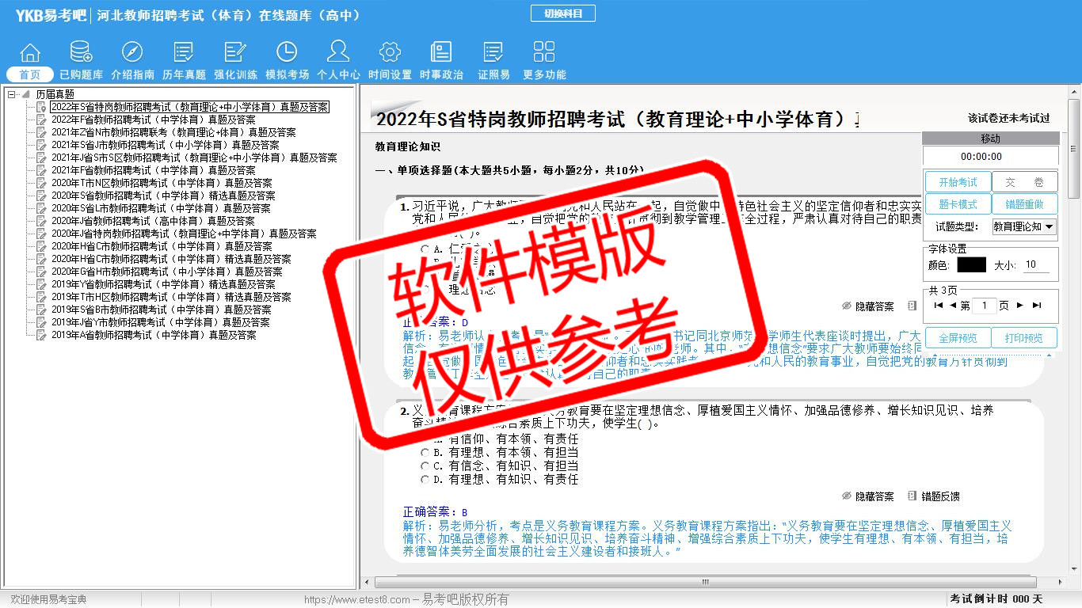Open 2019年J省Y市教师招聘考试 entry

coord(160,322)
